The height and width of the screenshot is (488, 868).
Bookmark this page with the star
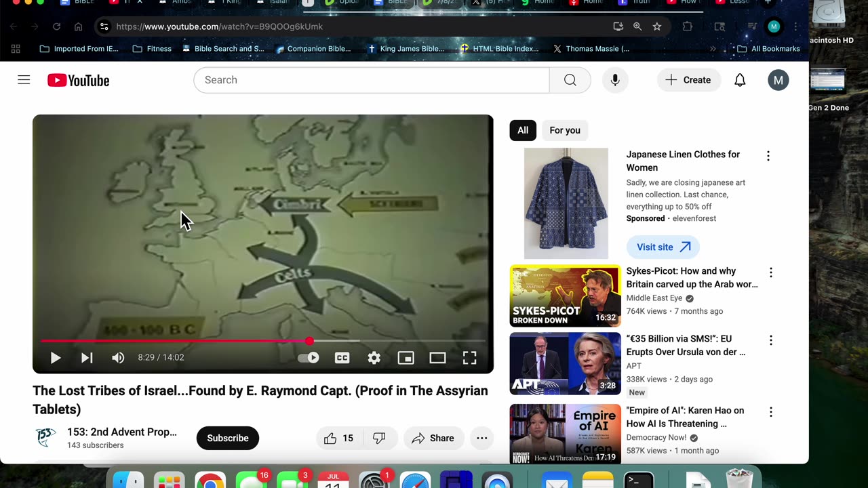tap(656, 26)
